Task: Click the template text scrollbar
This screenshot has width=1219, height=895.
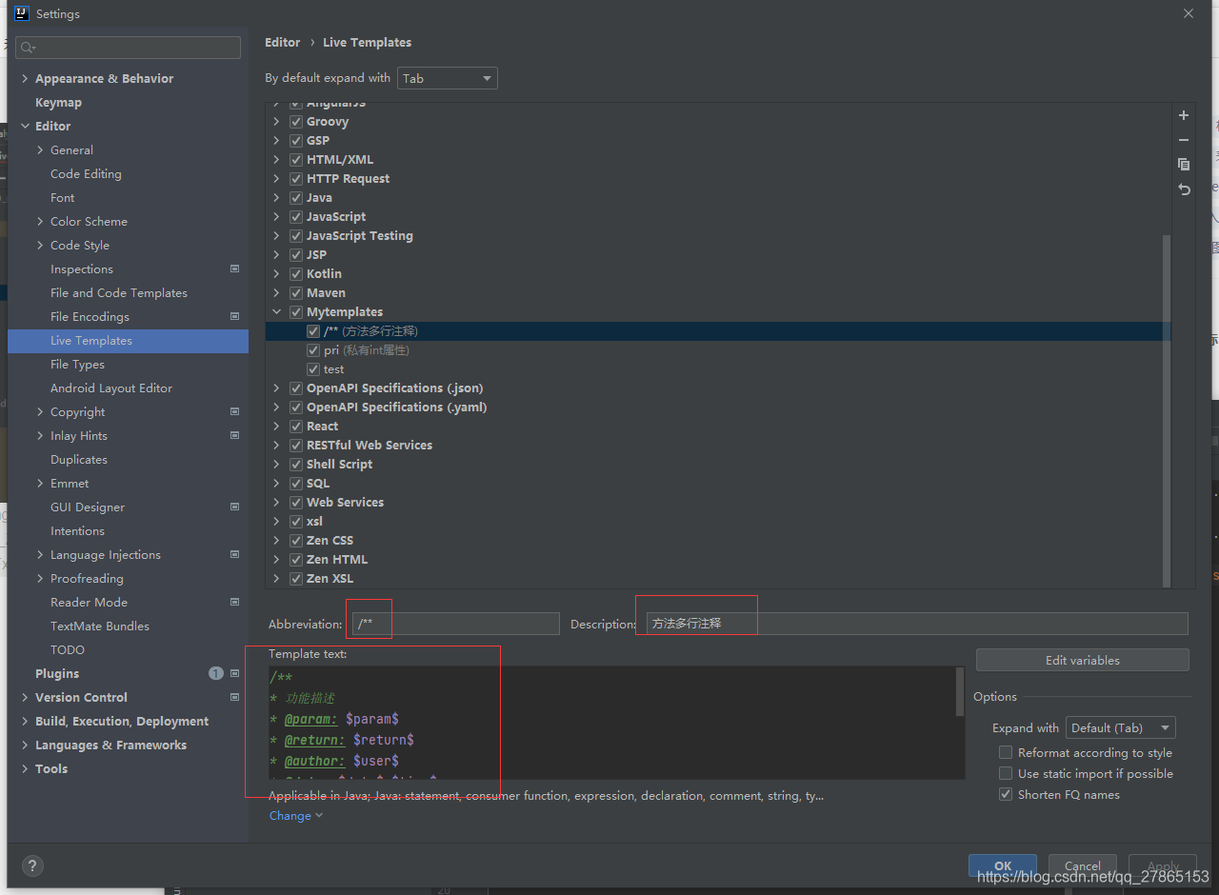Action: tap(960, 692)
